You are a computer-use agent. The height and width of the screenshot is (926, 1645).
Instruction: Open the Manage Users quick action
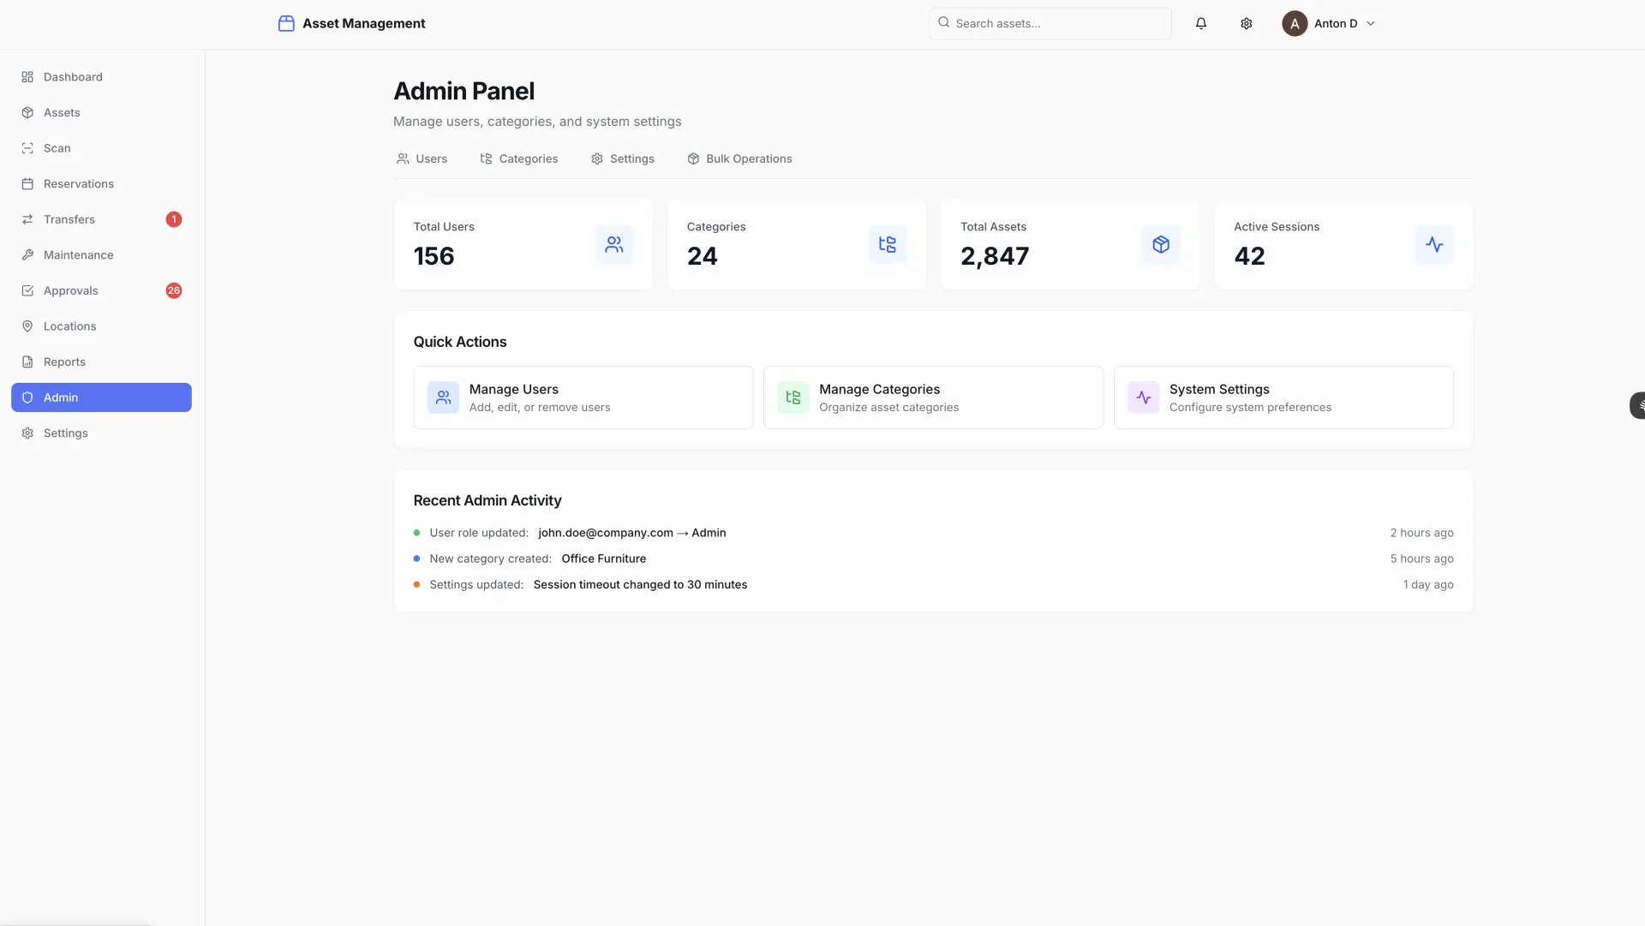pyautogui.click(x=583, y=397)
